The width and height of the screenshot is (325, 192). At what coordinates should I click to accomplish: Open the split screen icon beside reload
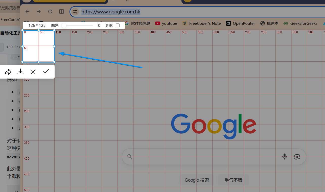pyautogui.click(x=61, y=12)
